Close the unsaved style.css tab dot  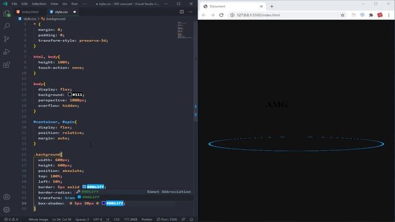click(x=75, y=12)
